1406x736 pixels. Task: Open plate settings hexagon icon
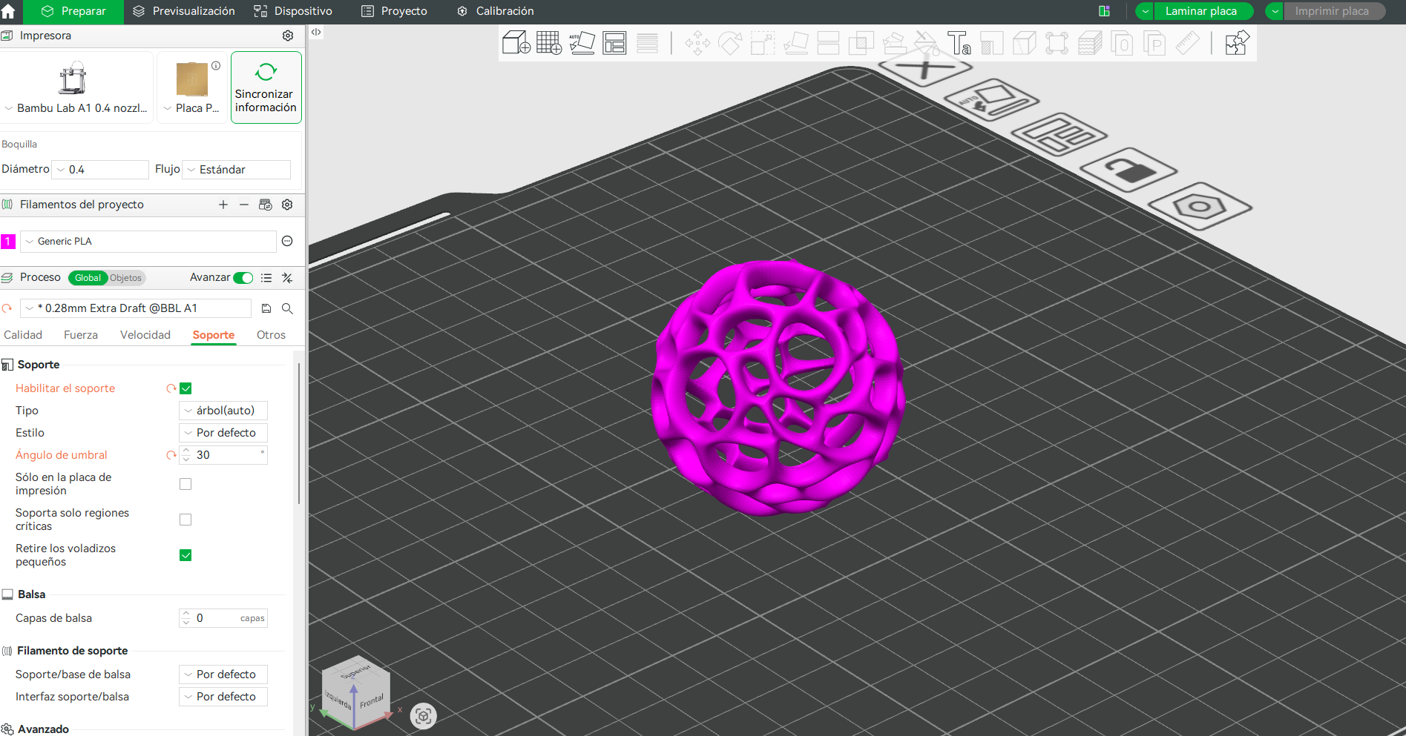1200,205
